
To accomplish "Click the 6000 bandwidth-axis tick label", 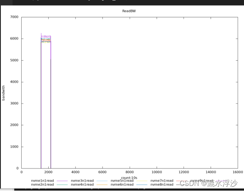I will point(14,39).
